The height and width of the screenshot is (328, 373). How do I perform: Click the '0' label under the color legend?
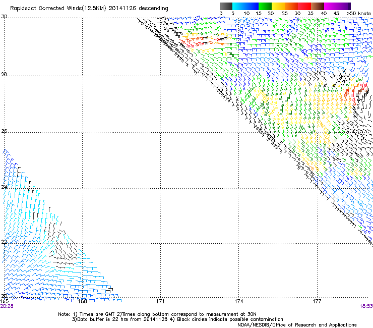(221, 13)
